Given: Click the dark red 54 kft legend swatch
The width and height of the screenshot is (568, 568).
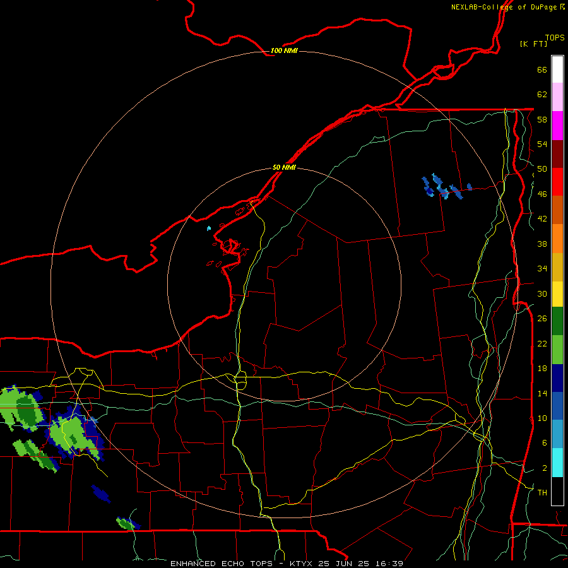Looking at the screenshot, I should 557,154.
